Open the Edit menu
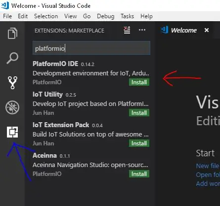220x206 pixels. tap(23, 16)
